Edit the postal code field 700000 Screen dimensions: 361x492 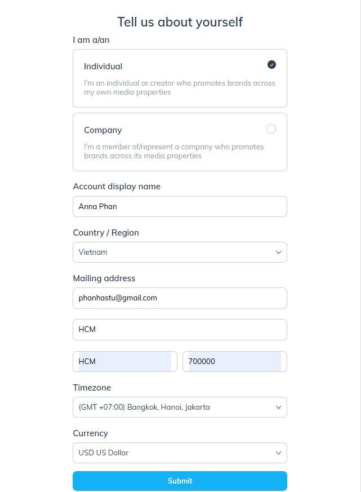235,361
